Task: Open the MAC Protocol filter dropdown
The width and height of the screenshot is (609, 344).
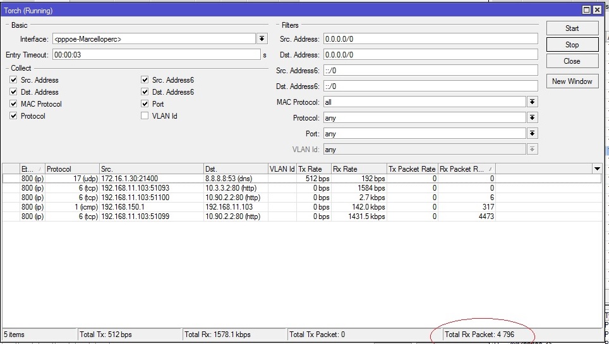Action: [533, 102]
